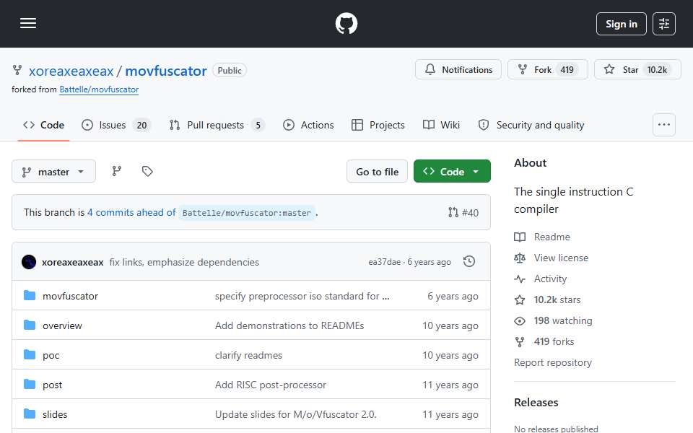Image resolution: width=693 pixels, height=433 pixels.
Task: Click the Report repository link
Action: click(x=552, y=362)
